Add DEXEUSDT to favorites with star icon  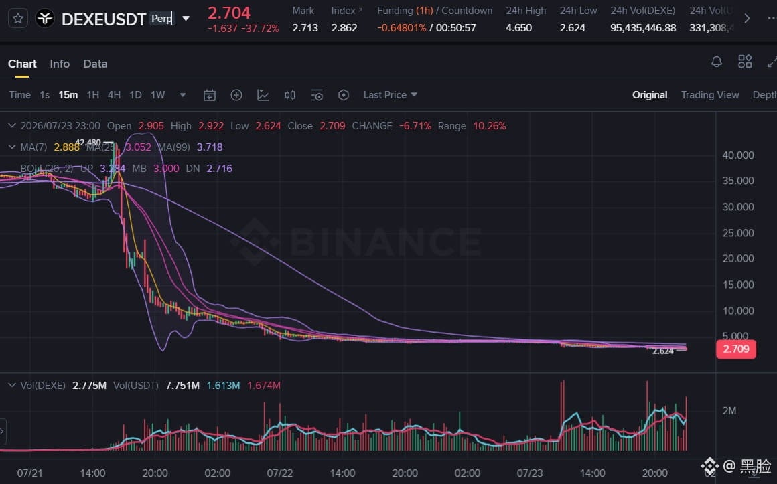[x=18, y=19]
